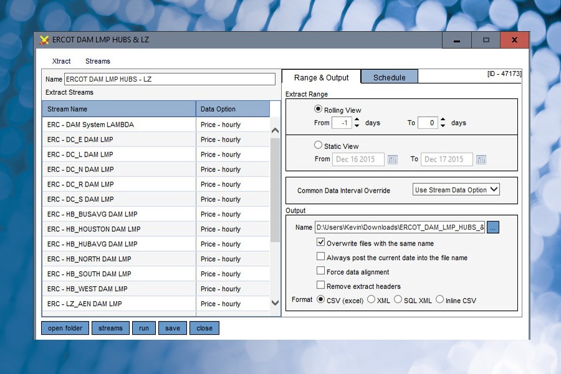Click the Static View To date field
561x374 pixels.
446,160
